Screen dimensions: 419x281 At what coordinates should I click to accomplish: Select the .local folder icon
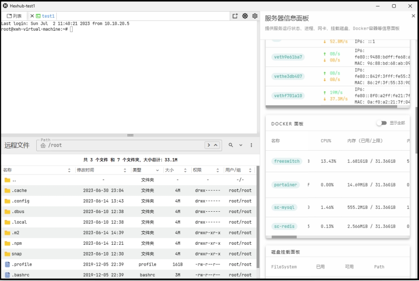coord(7,222)
